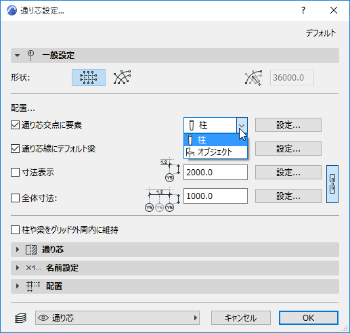The width and height of the screenshot is (350, 333).
Task: Open the 通り芯 layer dropdown
Action: pos(117,318)
